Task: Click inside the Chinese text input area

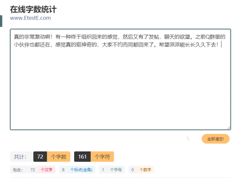Action: [121, 79]
